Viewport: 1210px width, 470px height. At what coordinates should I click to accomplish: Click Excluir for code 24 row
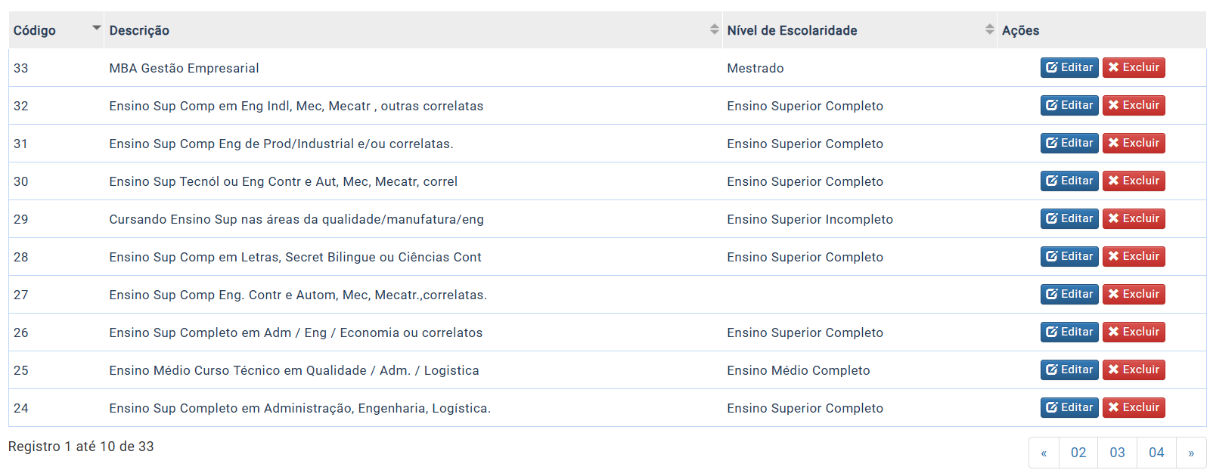click(x=1134, y=407)
